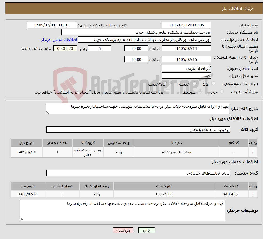Click the گروه کالا column header

(x=88, y=143)
